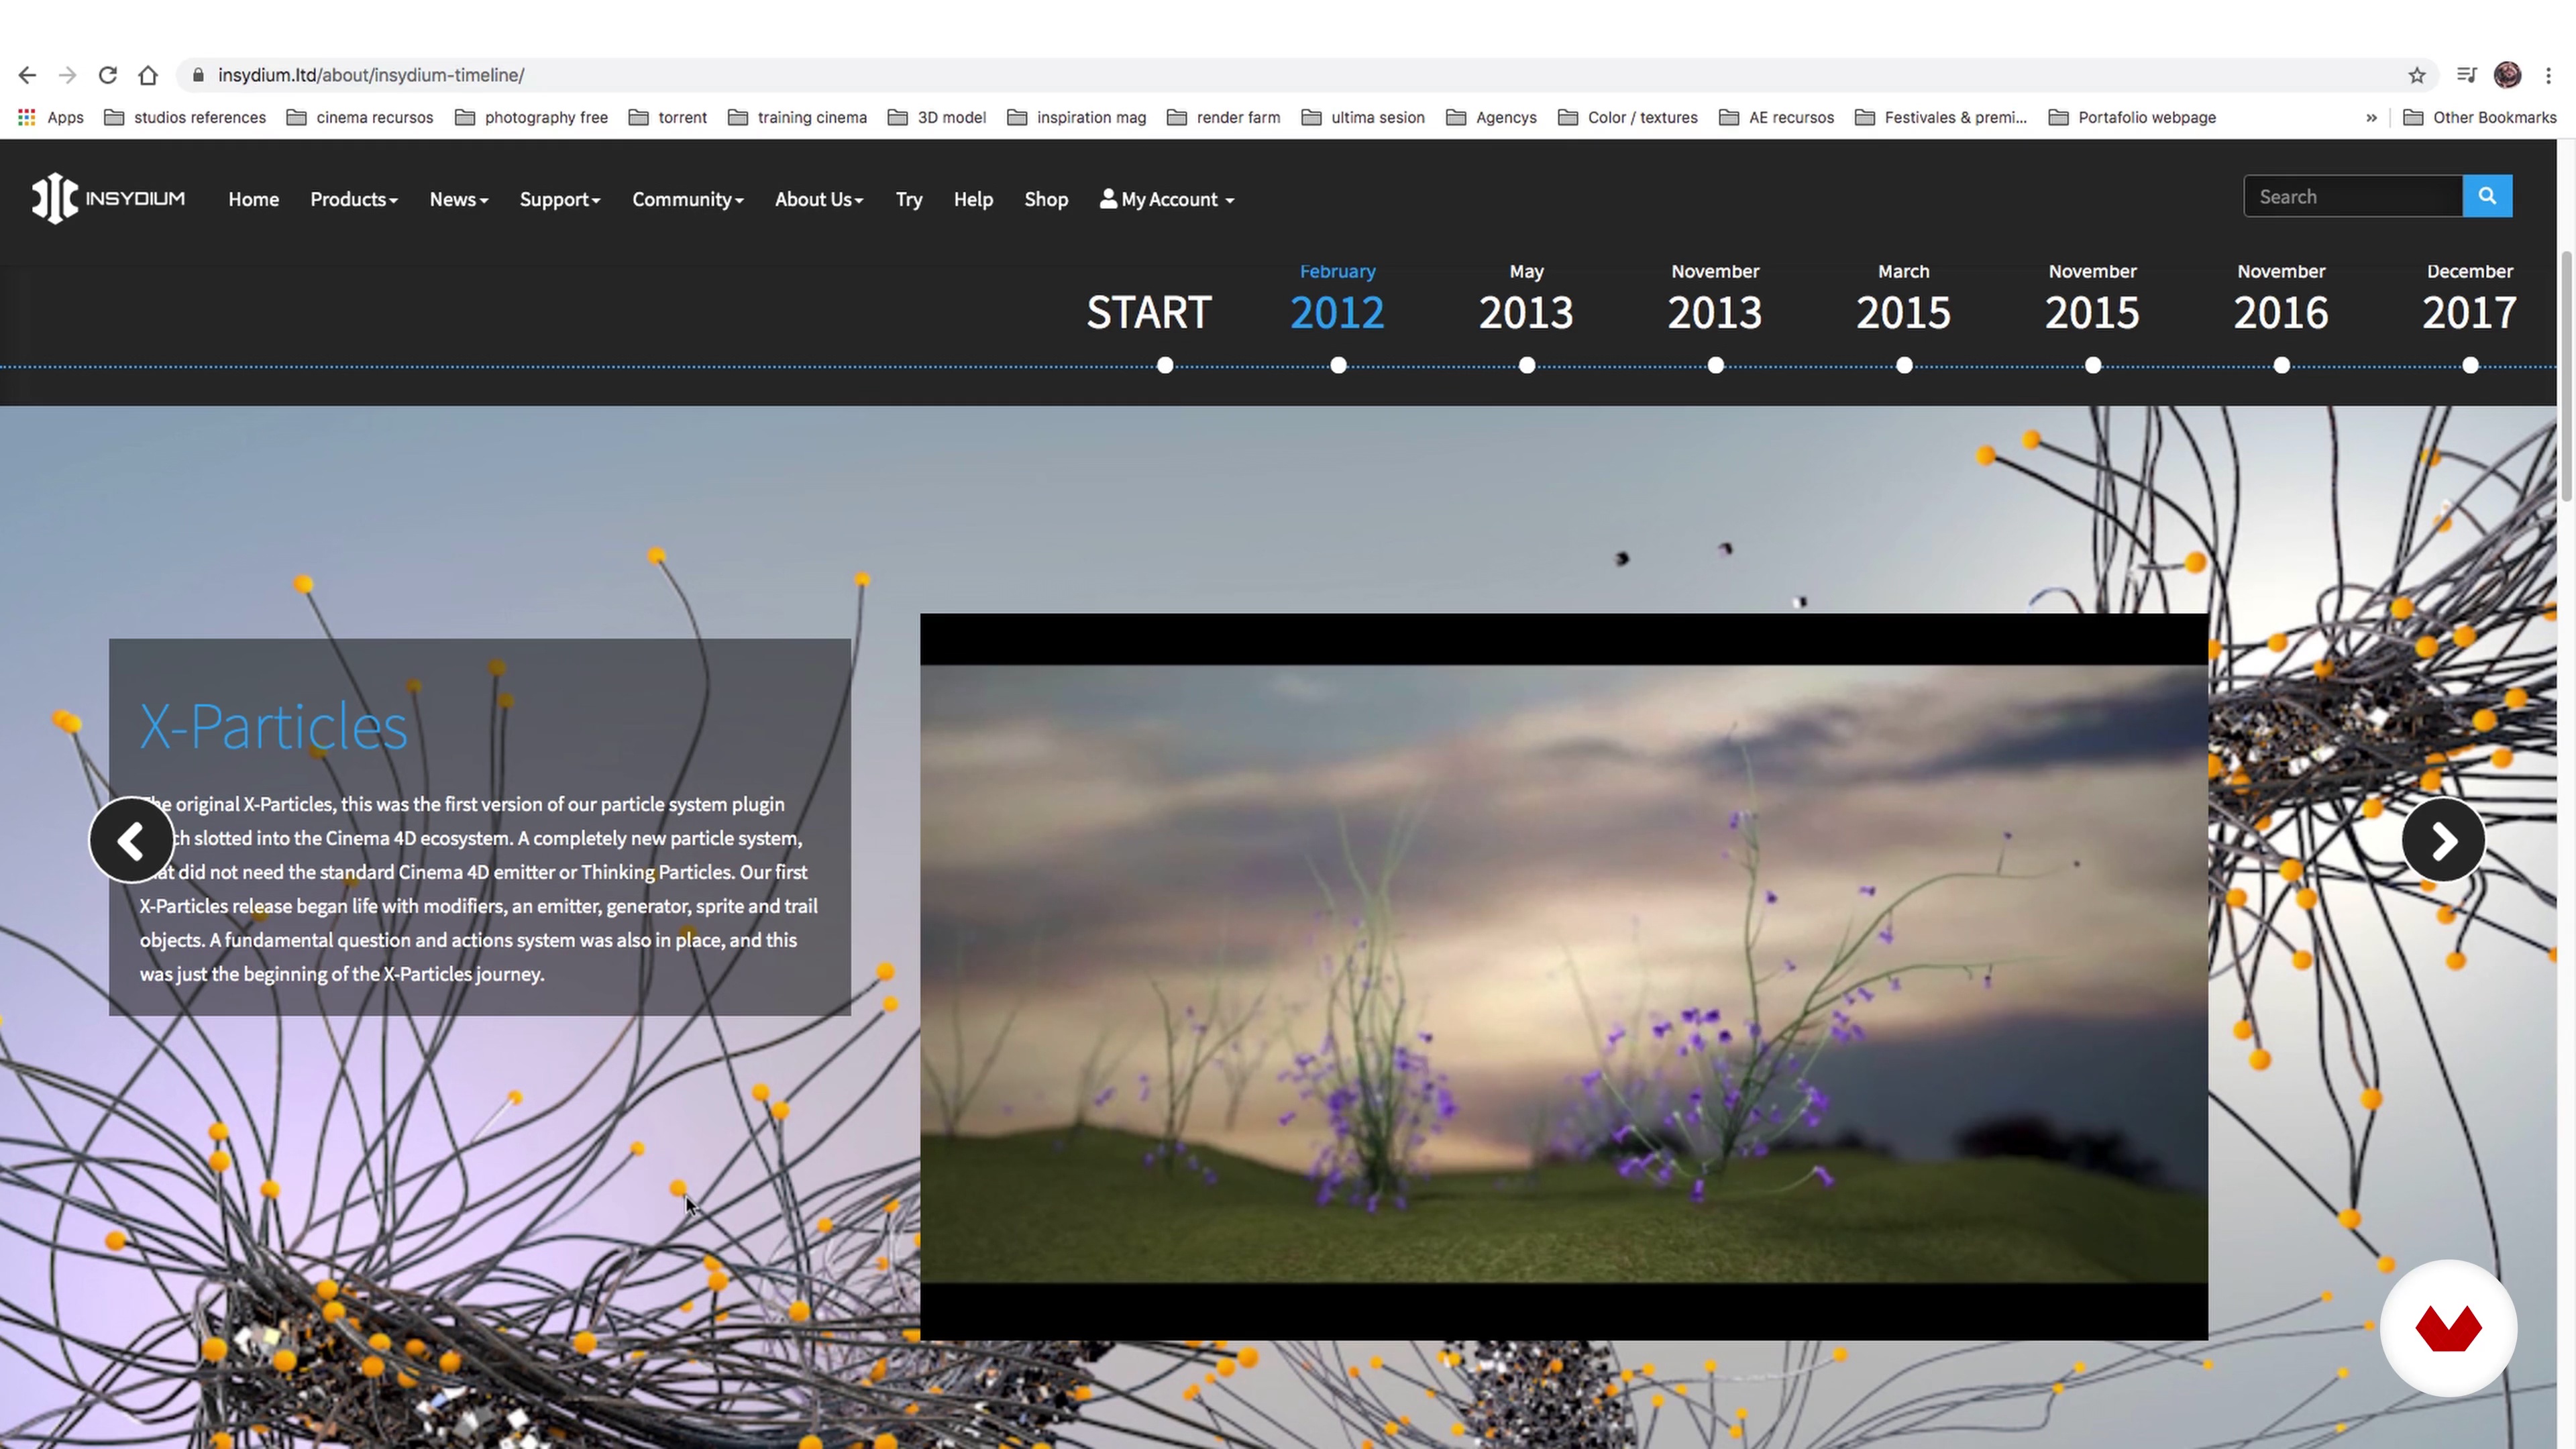
Task: Open the studios references bookmark folder
Action: coord(185,117)
